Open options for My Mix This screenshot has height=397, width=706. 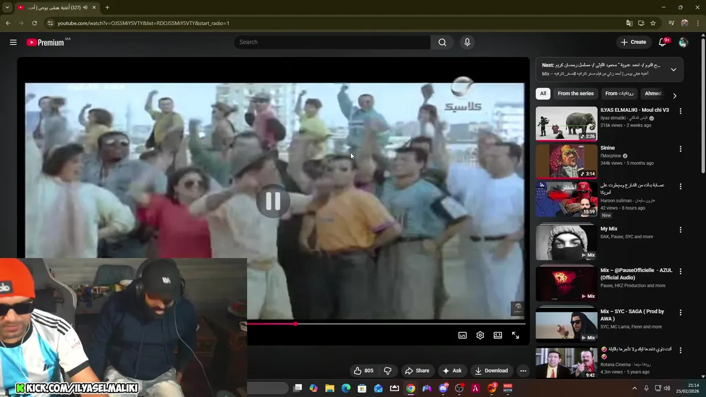[680, 229]
